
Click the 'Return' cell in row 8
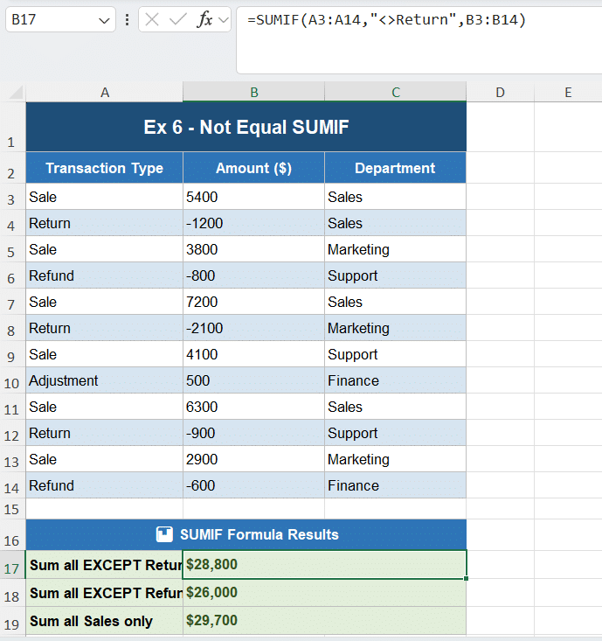pyautogui.click(x=105, y=328)
